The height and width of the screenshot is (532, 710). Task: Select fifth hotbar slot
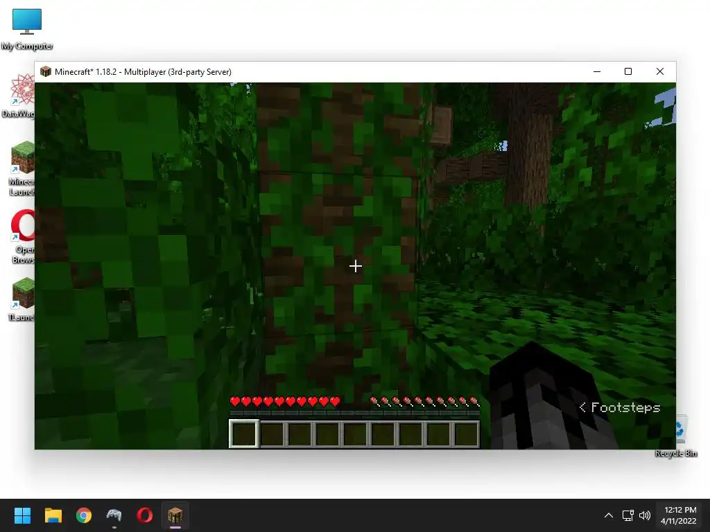356,434
